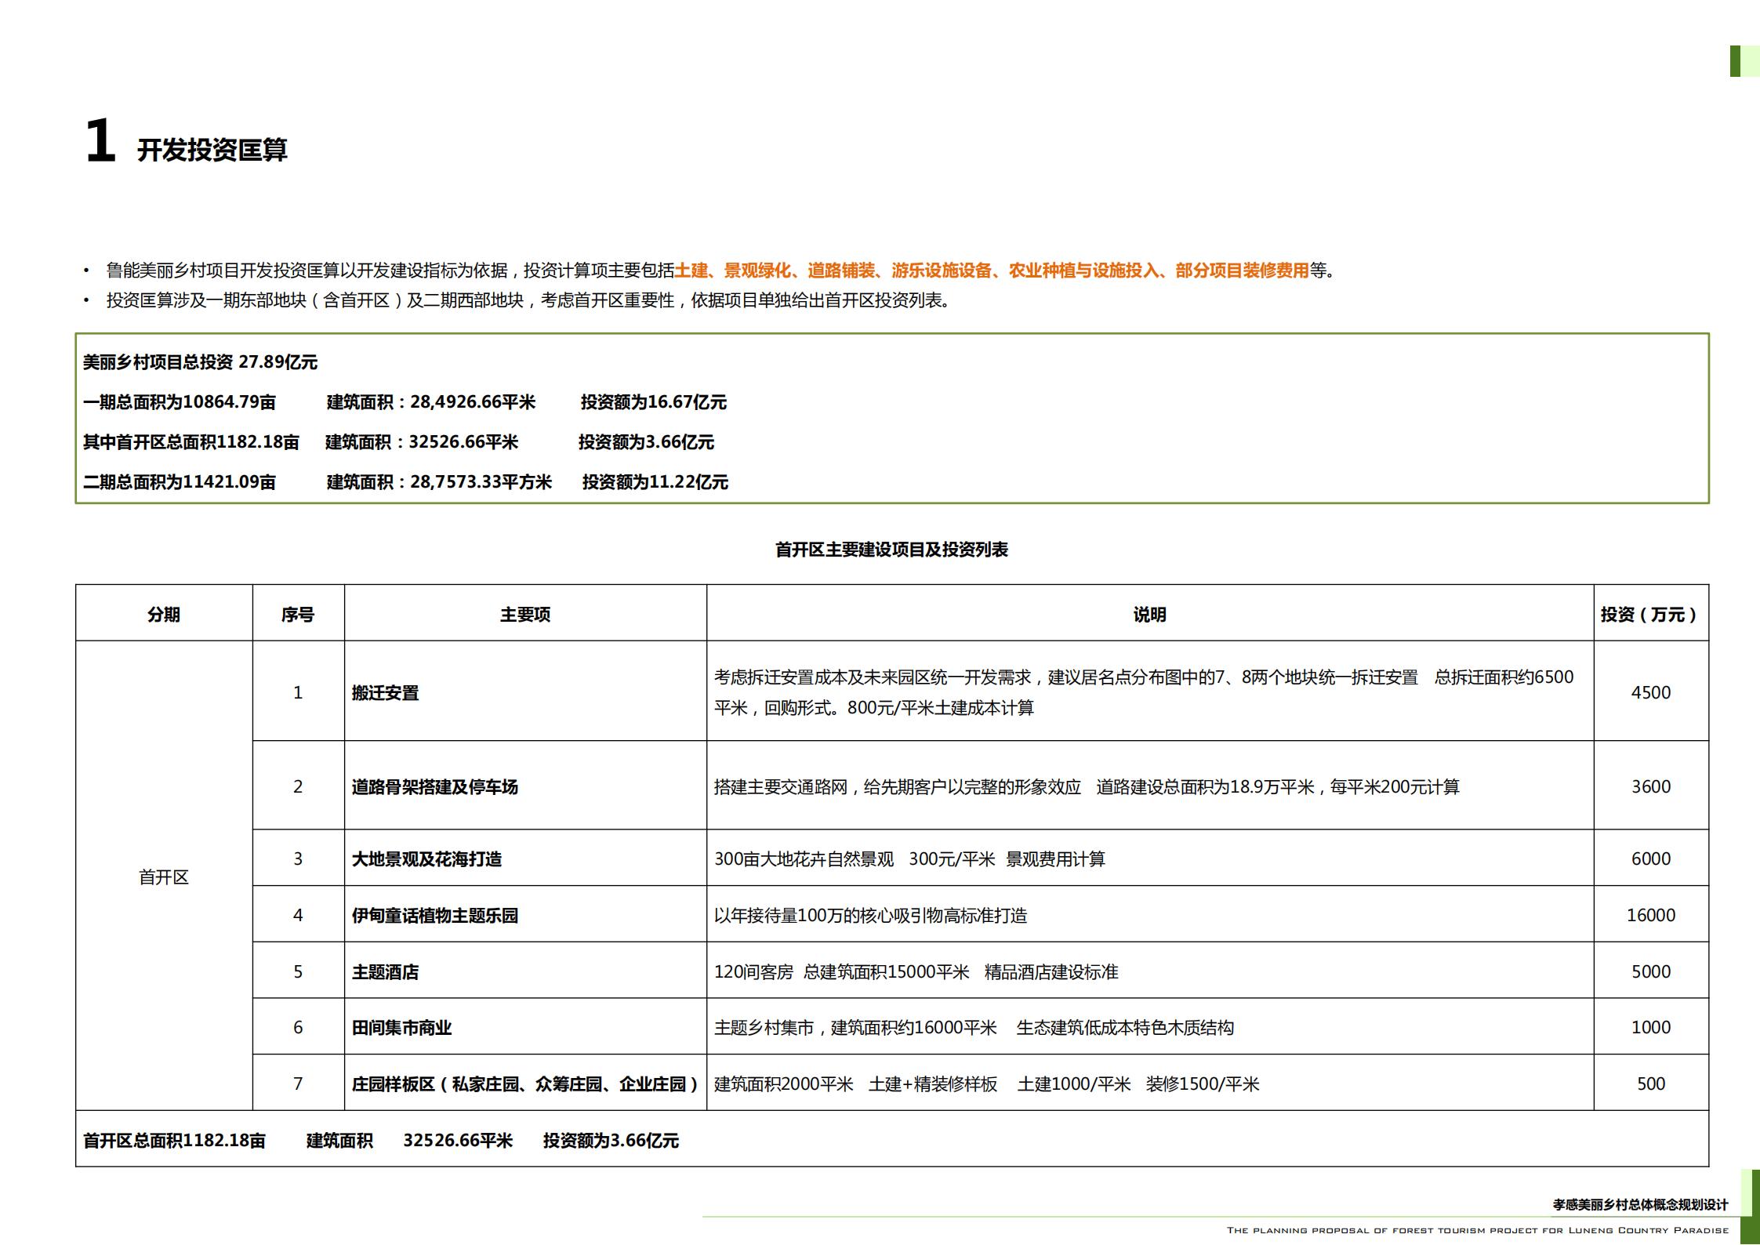
Task: Click 其中首开区总面积1182.18亩 in summary box
Action: (191, 442)
